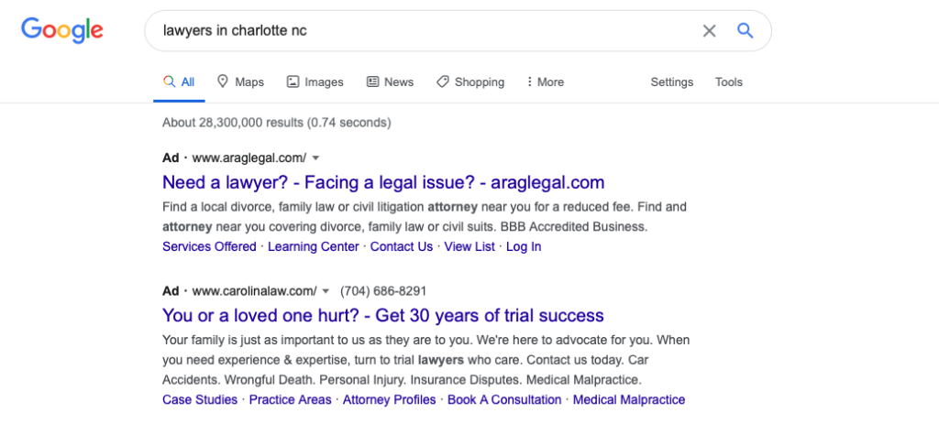The height and width of the screenshot is (424, 939).
Task: Expand the More menu
Action: 545,82
